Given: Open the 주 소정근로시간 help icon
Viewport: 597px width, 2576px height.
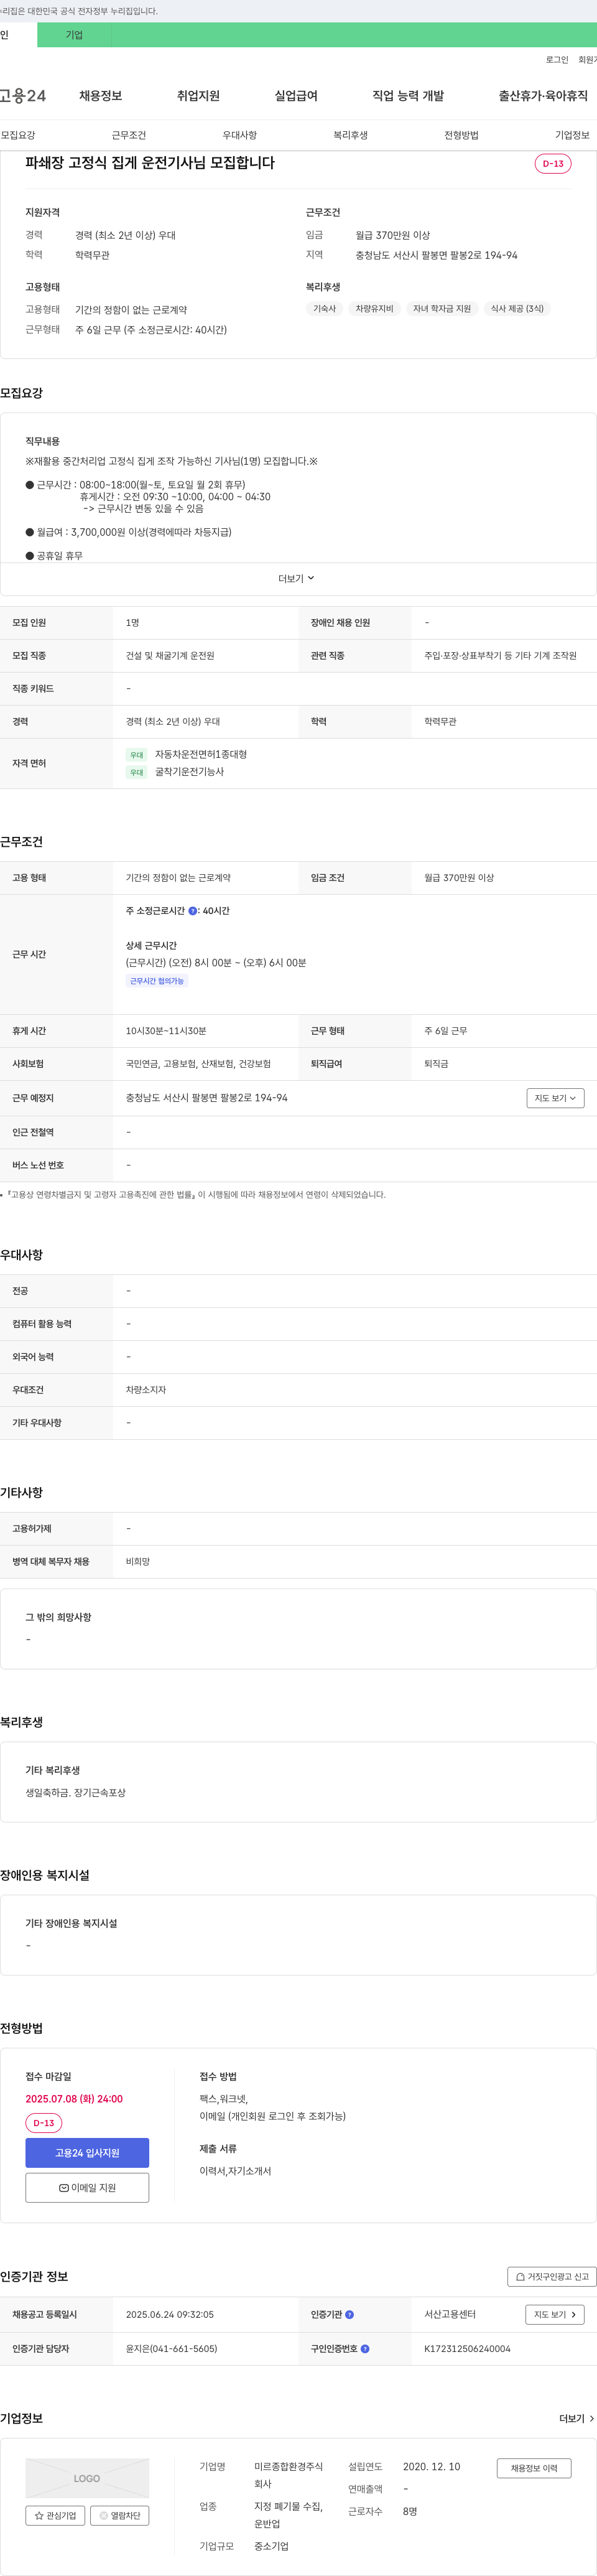Looking at the screenshot, I should 192,911.
